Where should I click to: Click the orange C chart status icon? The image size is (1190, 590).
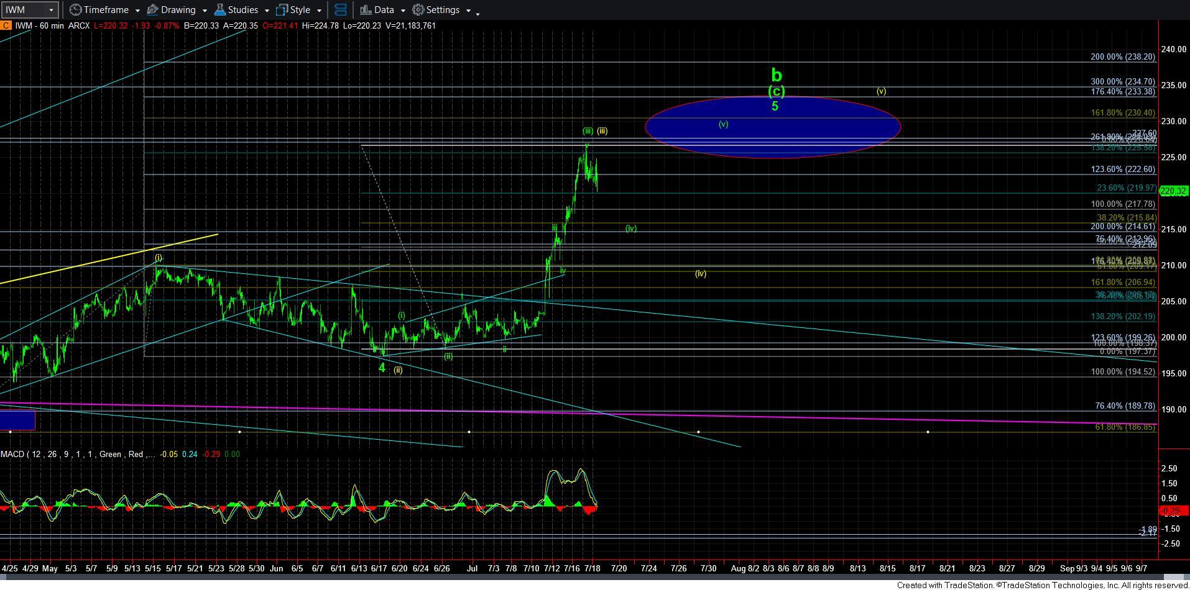[x=5, y=25]
